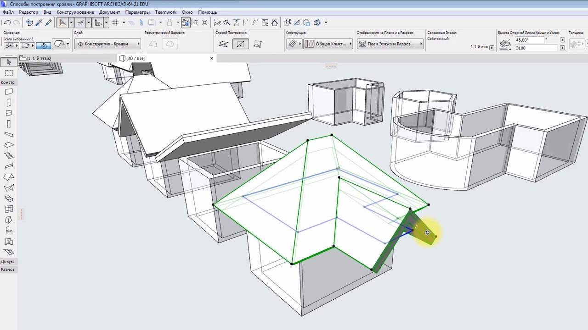Select the Roof tool in the toolbox

[9, 177]
